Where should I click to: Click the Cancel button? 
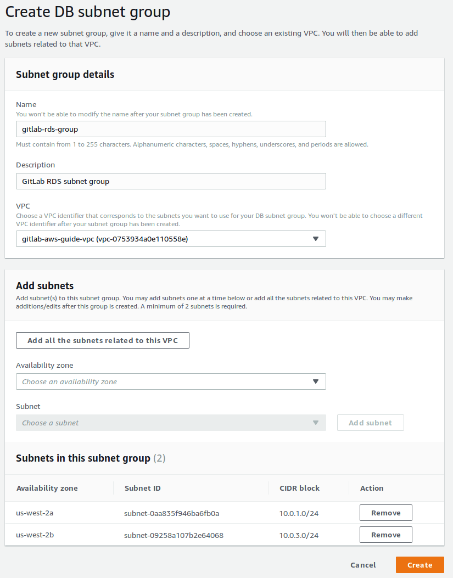coord(362,565)
